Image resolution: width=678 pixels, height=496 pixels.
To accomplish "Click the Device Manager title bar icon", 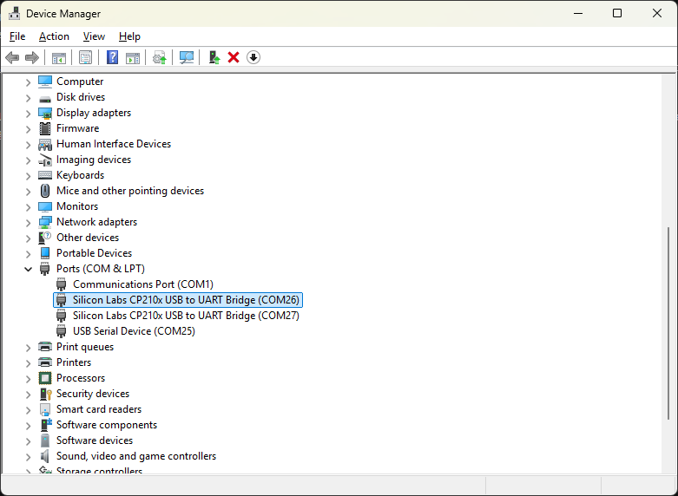I will coord(14,13).
